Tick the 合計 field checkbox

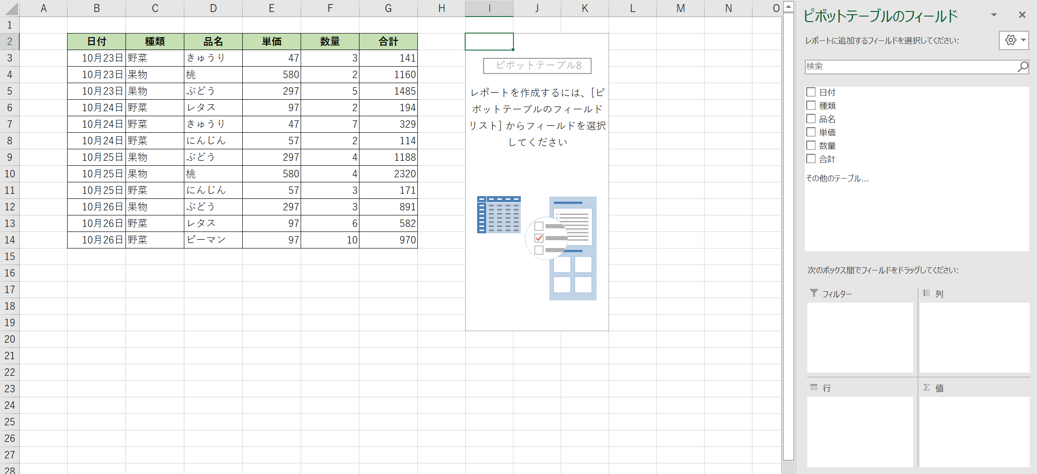[811, 159]
